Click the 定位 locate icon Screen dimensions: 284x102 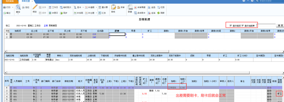(23, 8)
